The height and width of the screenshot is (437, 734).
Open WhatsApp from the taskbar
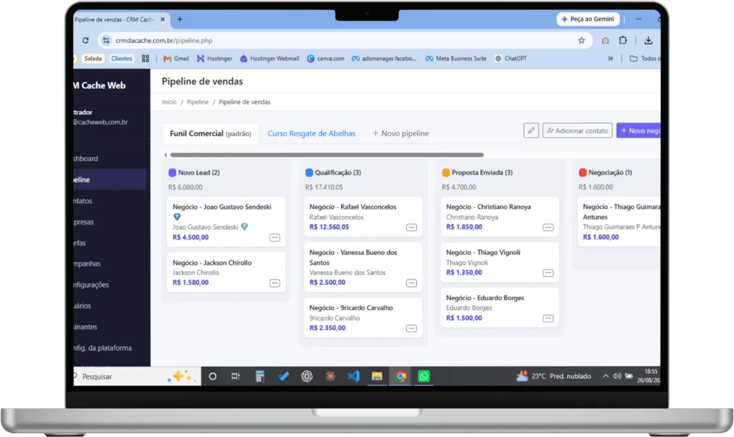pyautogui.click(x=424, y=376)
